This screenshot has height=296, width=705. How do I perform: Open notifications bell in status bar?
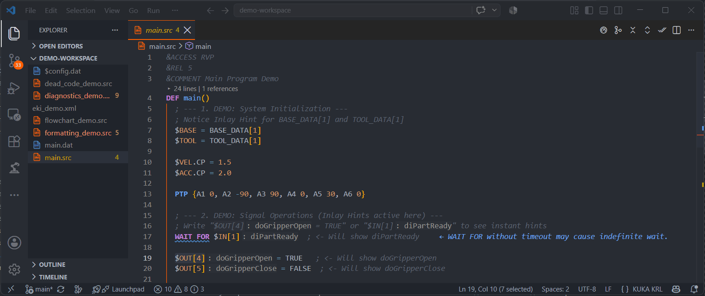point(694,289)
